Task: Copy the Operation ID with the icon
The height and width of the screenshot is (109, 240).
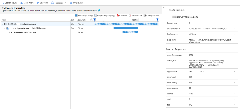Action: pyautogui.click(x=99, y=10)
